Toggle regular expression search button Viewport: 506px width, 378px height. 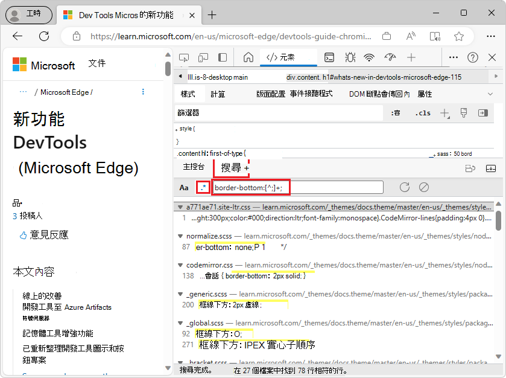[203, 187]
